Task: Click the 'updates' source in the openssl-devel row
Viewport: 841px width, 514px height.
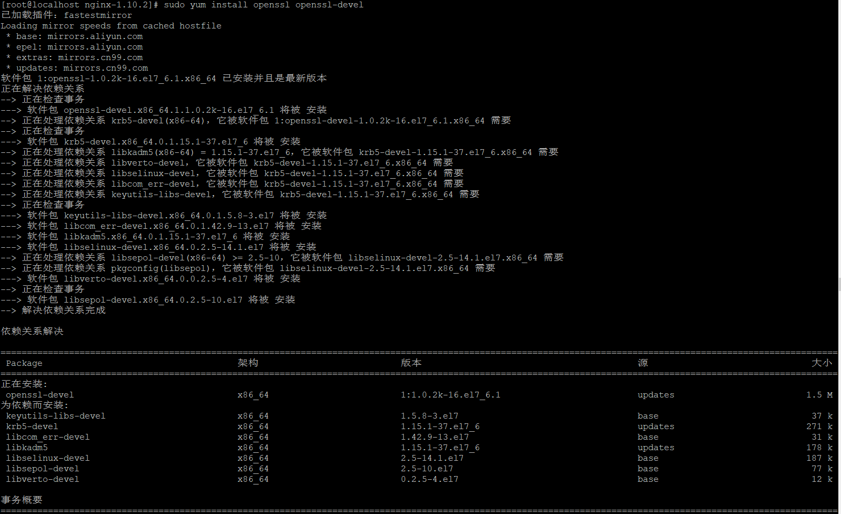Action: pos(656,395)
